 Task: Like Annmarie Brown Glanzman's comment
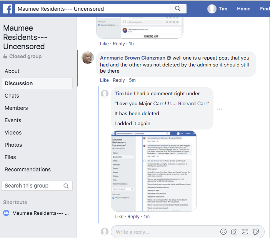pos(104,80)
